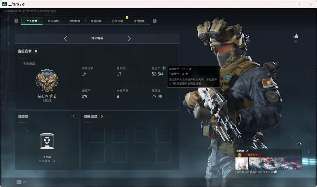Click the 烽火地带 mode title
Viewport: 317px width, 187px height.
pyautogui.click(x=97, y=38)
